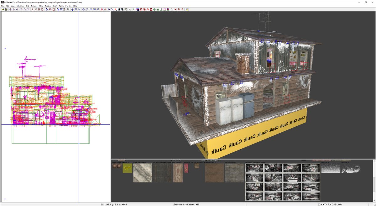This screenshot has height=206, width=376.
Task: Select the first snow texture thumbnail
Action: (x=330, y=168)
